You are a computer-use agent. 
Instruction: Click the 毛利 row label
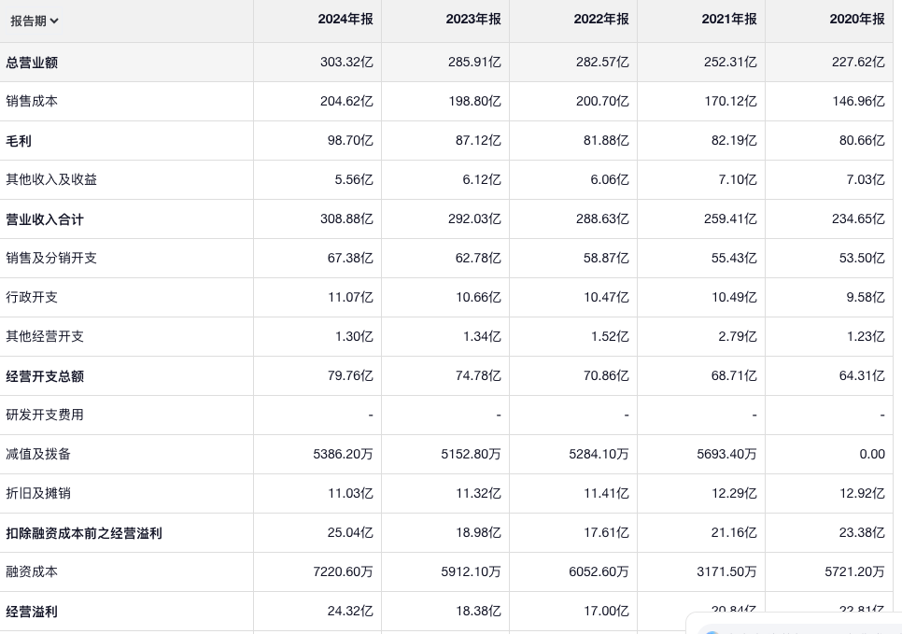(x=19, y=141)
